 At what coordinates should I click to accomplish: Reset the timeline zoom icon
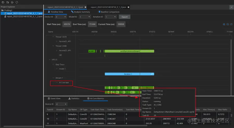pos(231,24)
